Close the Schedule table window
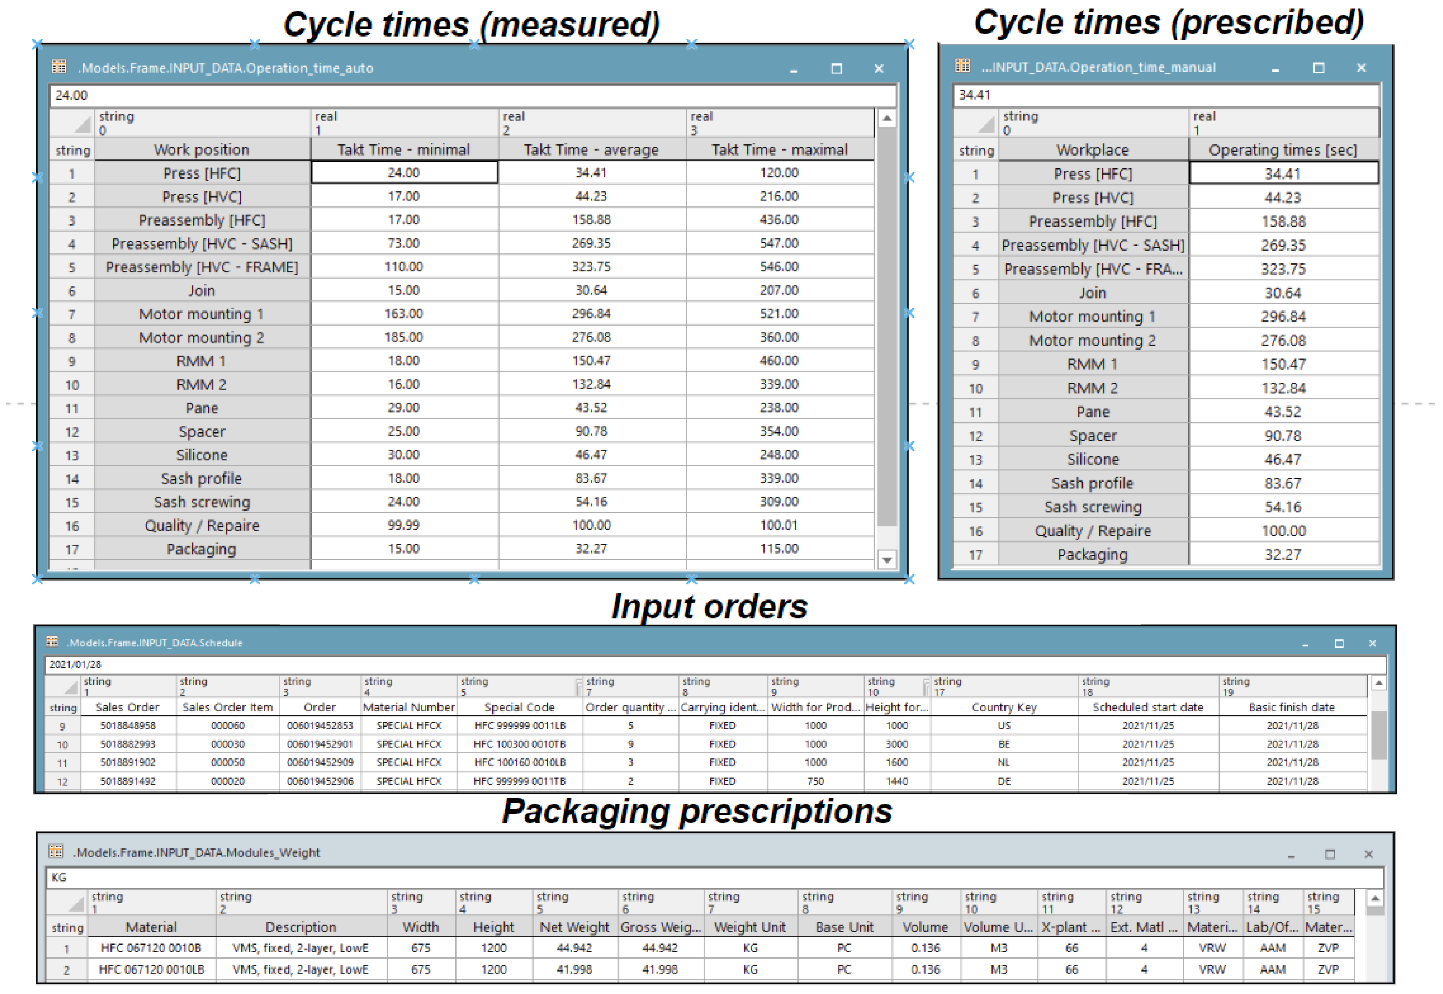Image resolution: width=1443 pixels, height=994 pixels. [1372, 643]
